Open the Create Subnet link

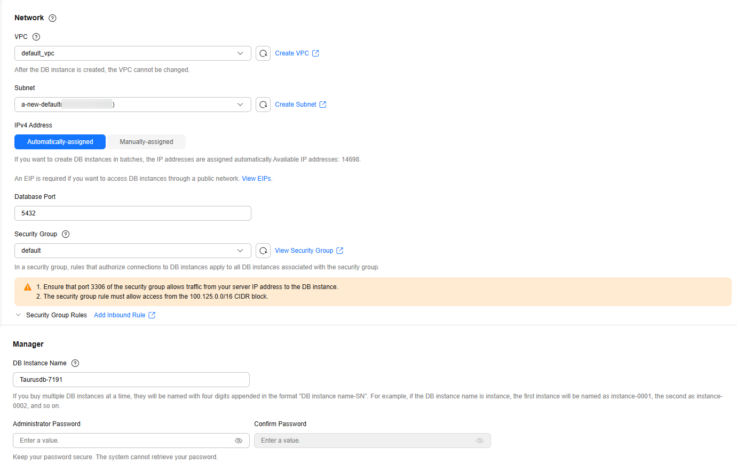(x=296, y=105)
